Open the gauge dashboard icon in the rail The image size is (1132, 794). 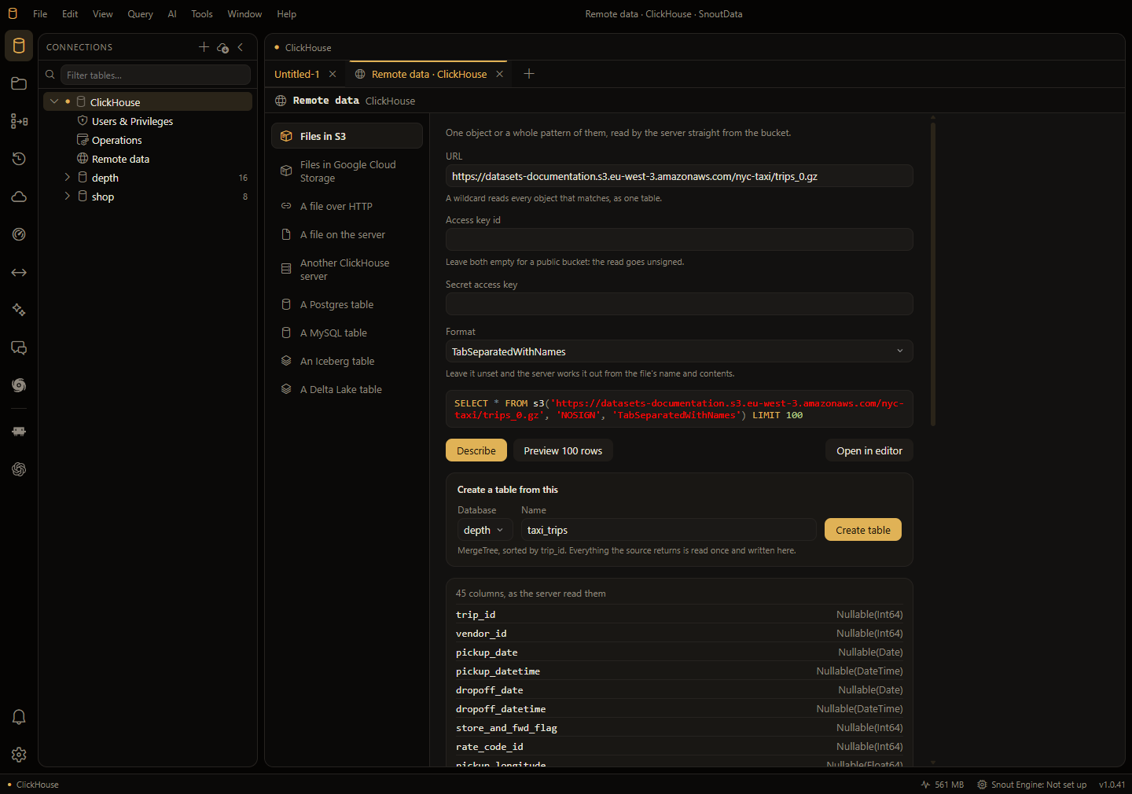point(19,234)
